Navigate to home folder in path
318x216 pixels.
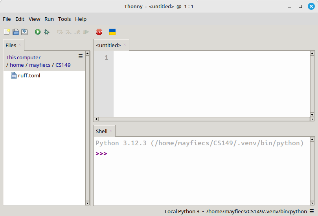(x=17, y=65)
